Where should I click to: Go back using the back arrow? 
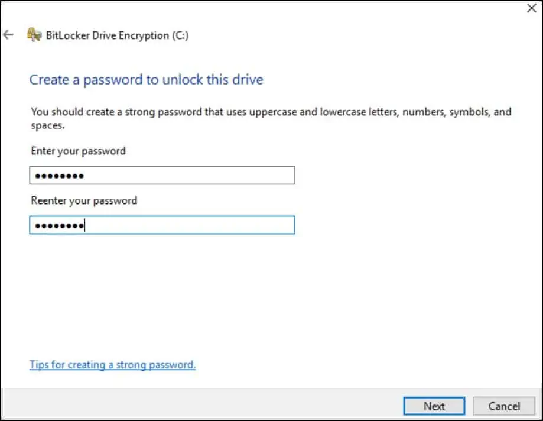(8, 35)
